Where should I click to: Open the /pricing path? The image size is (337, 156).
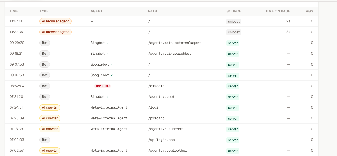156,118
